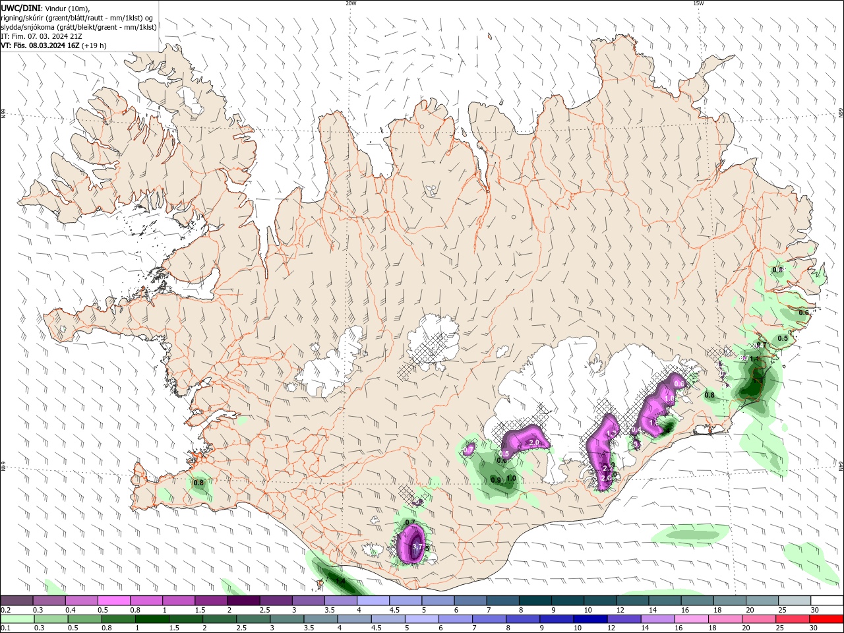Click the '15W' longitude label
Screen dimensions: 844x633
point(698,3)
